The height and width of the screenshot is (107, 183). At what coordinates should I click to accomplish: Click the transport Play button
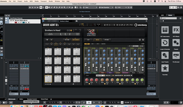94,102
